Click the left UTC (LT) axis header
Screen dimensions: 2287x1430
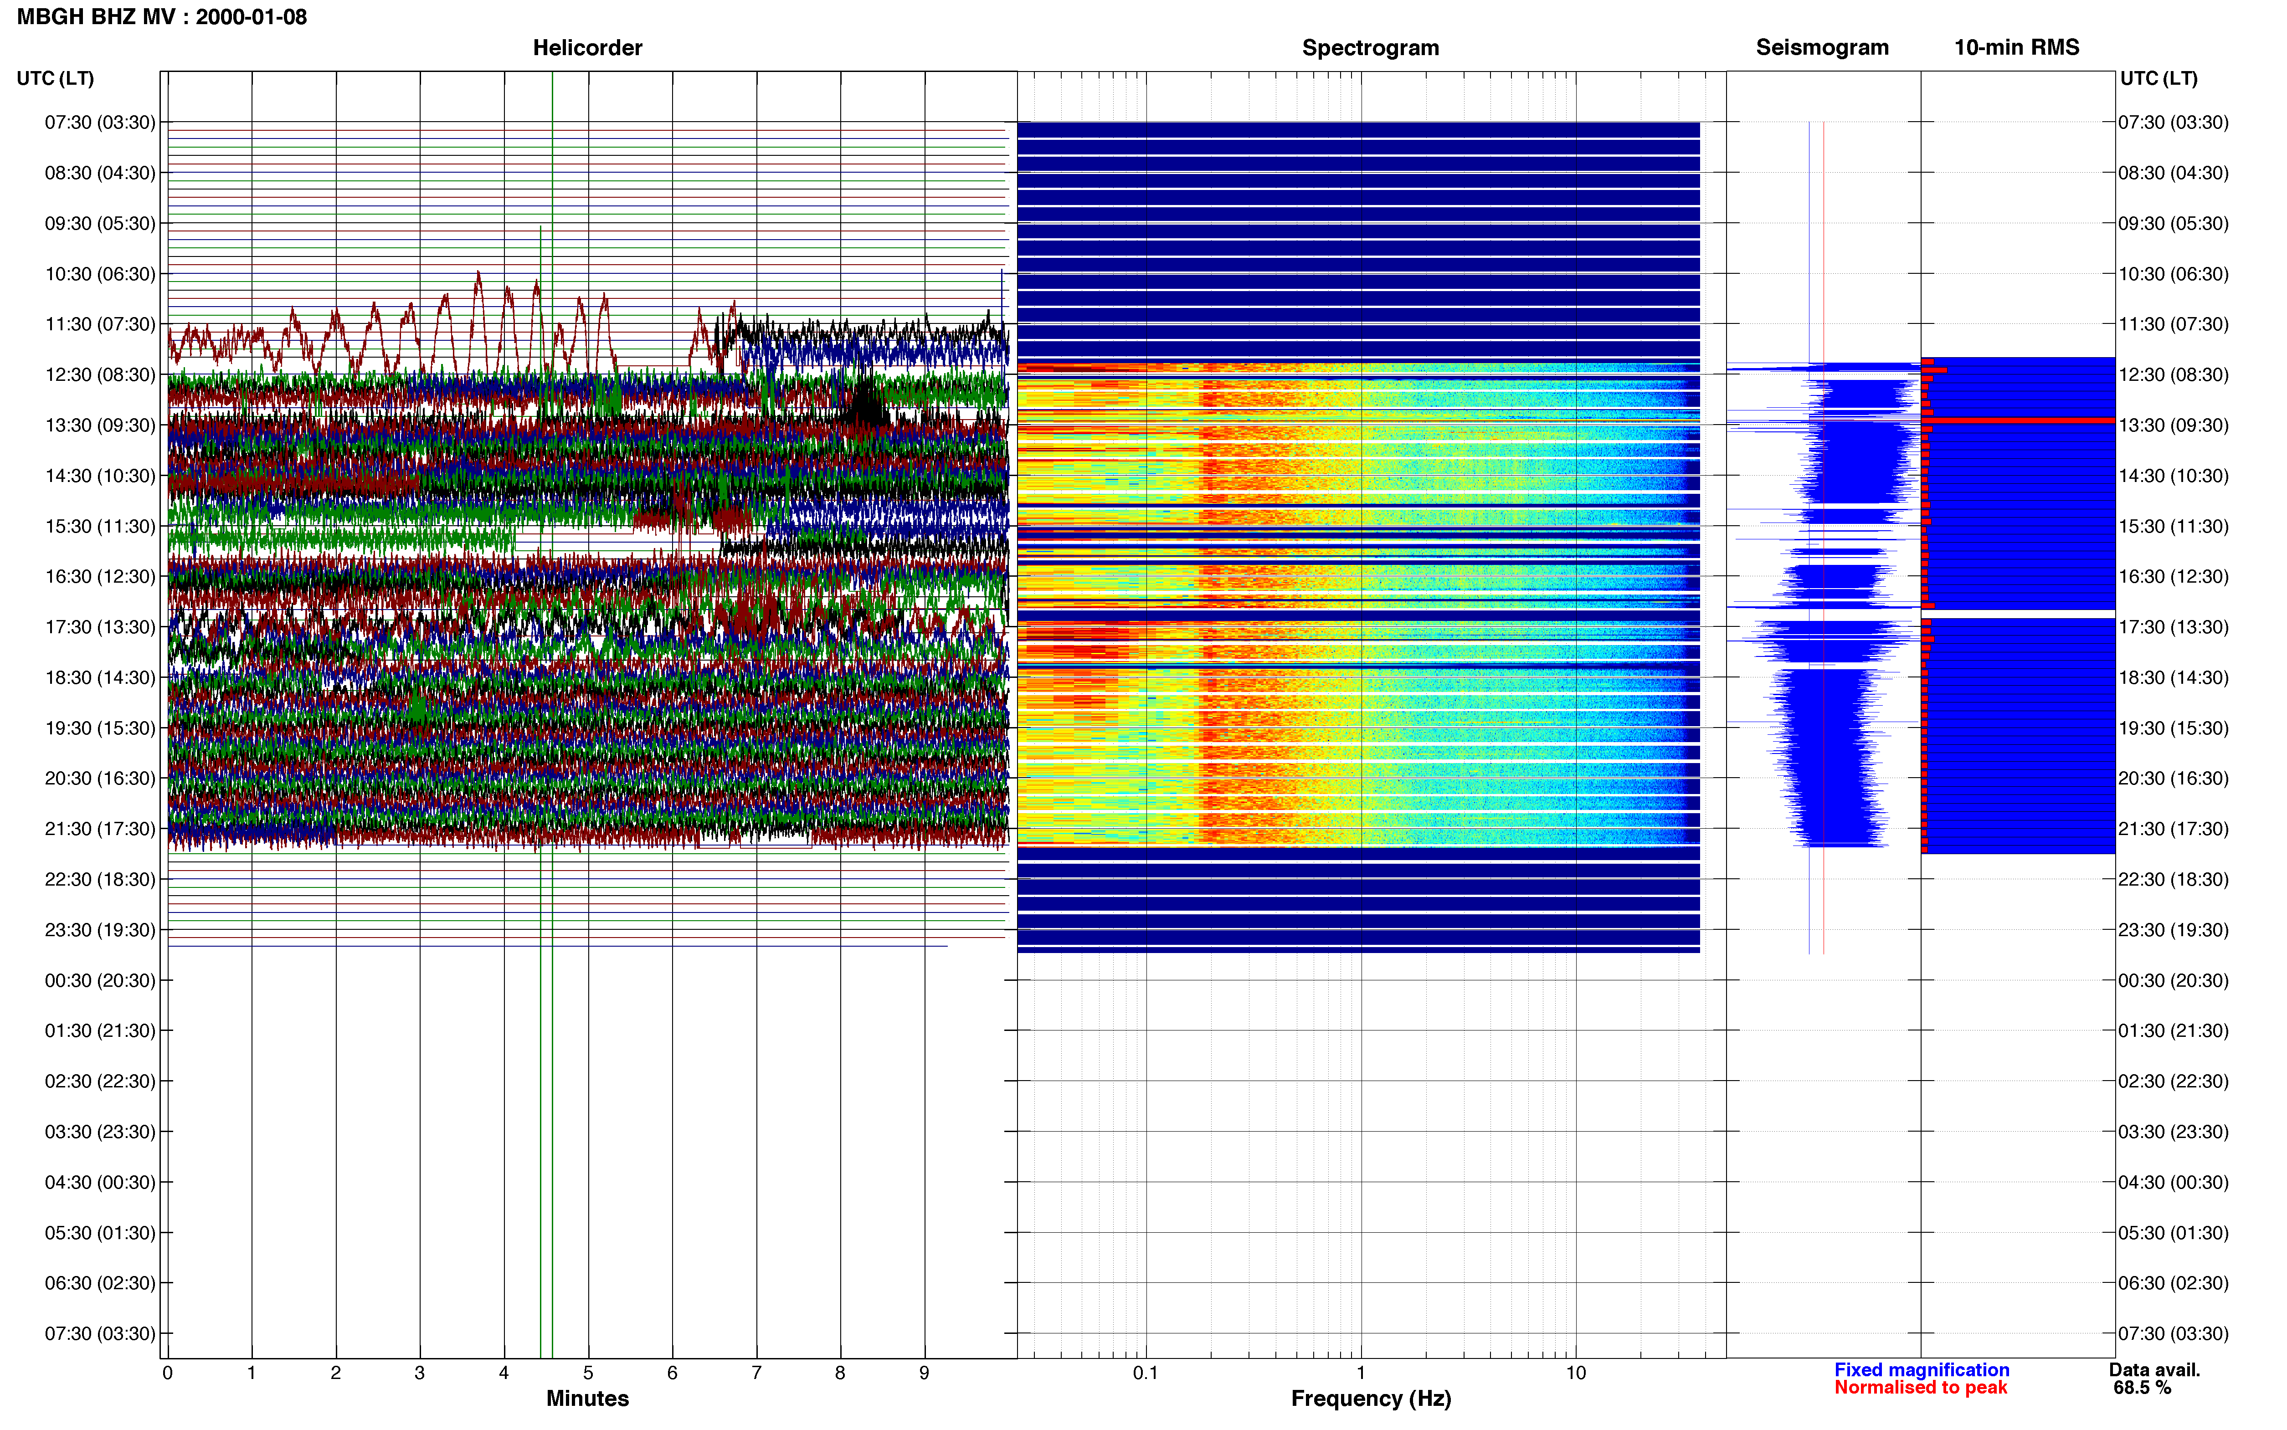[56, 78]
